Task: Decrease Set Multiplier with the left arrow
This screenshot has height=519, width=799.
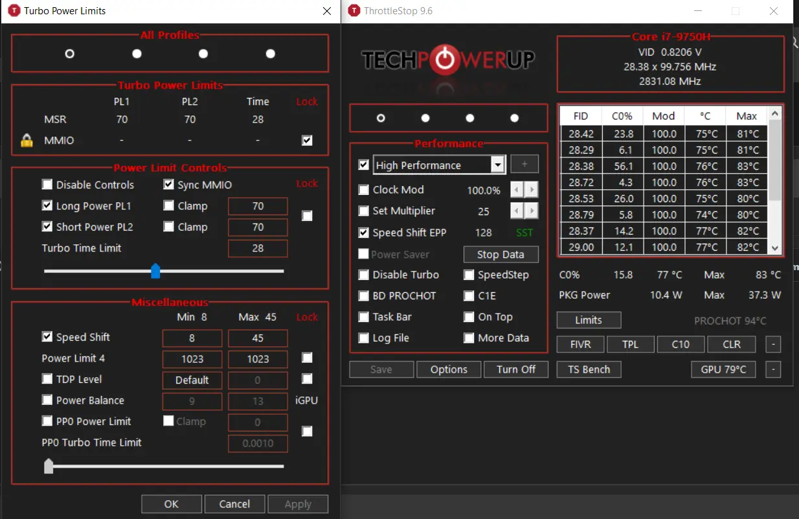Action: [517, 211]
